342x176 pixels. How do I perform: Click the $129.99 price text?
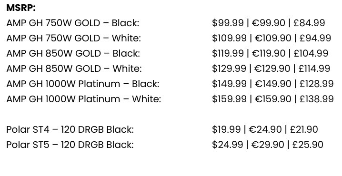(x=229, y=68)
